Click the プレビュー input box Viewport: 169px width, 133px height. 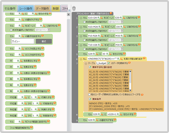23,41
